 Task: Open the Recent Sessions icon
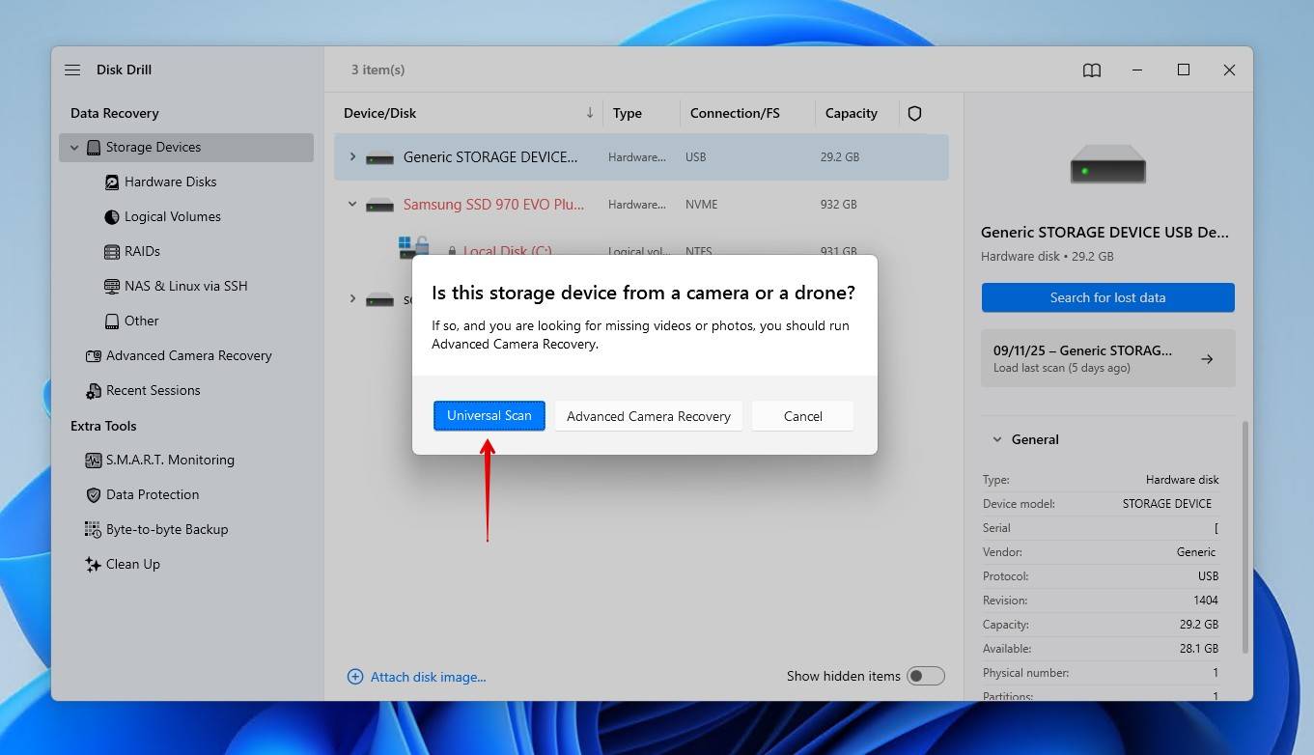pos(94,391)
